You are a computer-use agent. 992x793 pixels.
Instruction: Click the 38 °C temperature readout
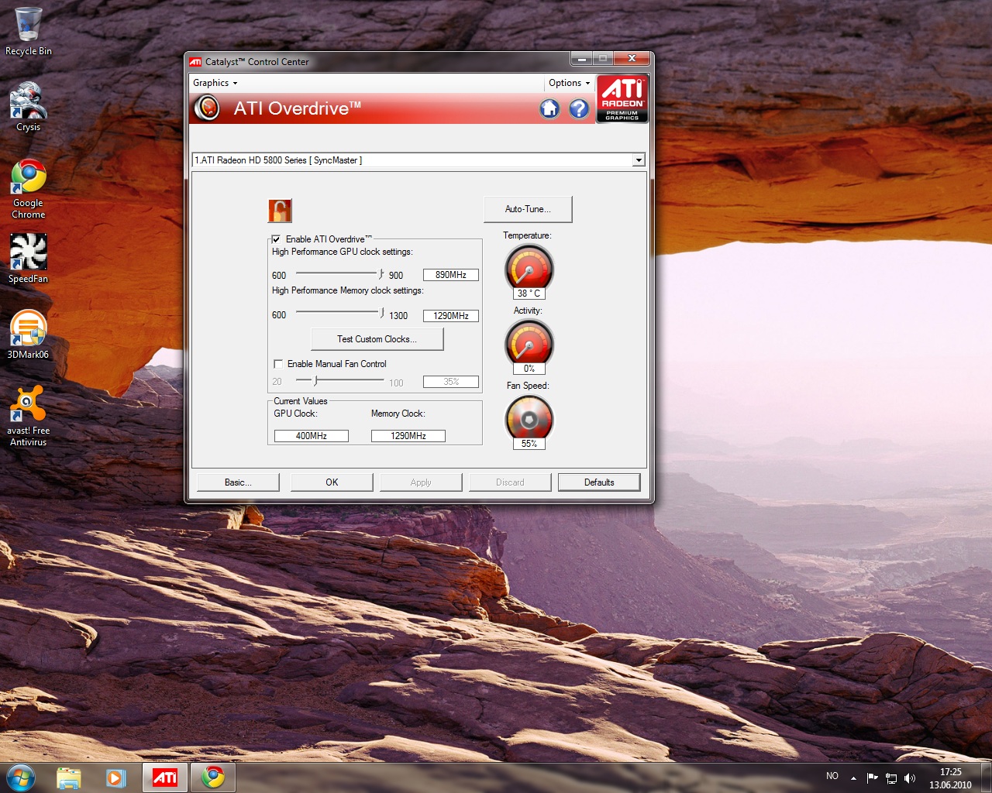click(x=529, y=294)
